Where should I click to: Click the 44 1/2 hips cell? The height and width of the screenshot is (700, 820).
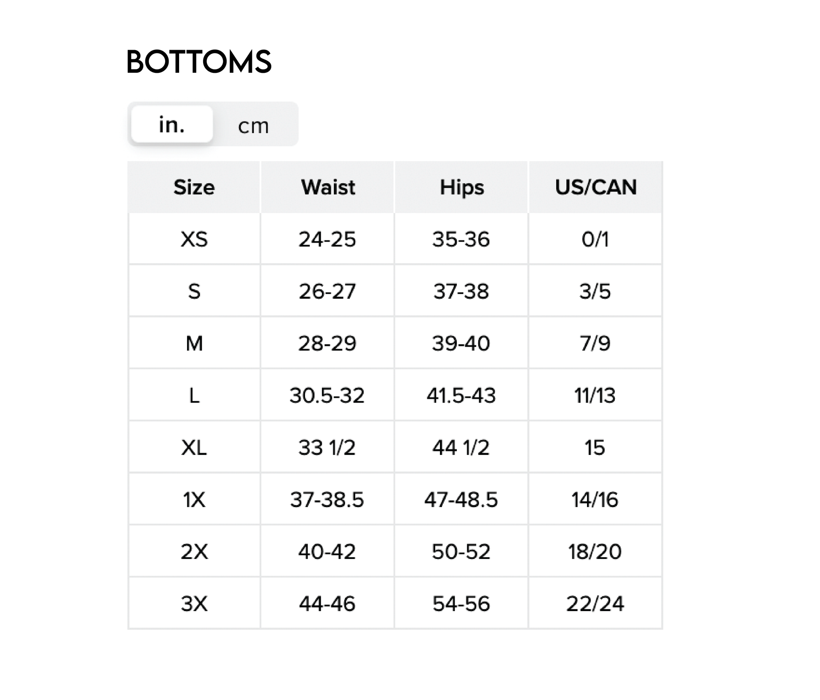(461, 447)
